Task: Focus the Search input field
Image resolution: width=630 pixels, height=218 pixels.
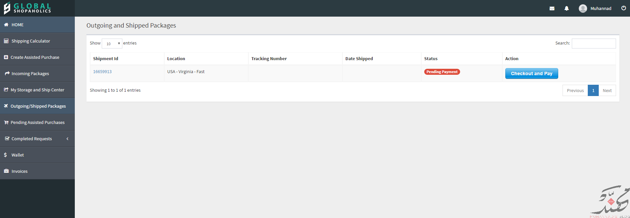Action: [594, 44]
